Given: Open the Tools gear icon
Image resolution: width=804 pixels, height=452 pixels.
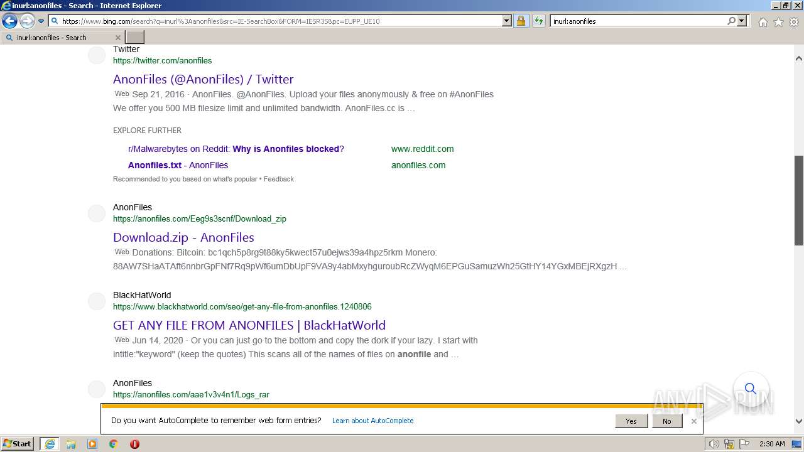Looking at the screenshot, I should click(793, 22).
